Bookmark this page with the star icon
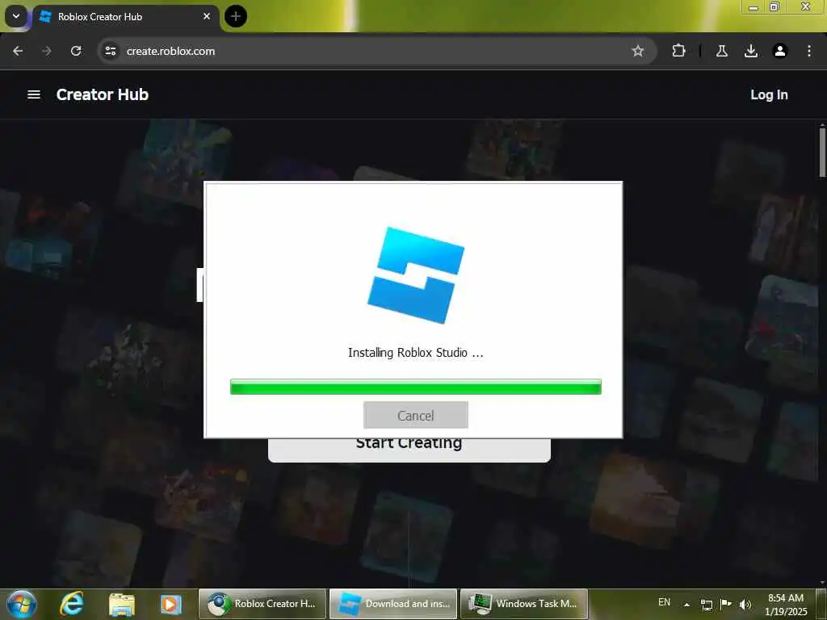Image resolution: width=827 pixels, height=620 pixels. 638,51
